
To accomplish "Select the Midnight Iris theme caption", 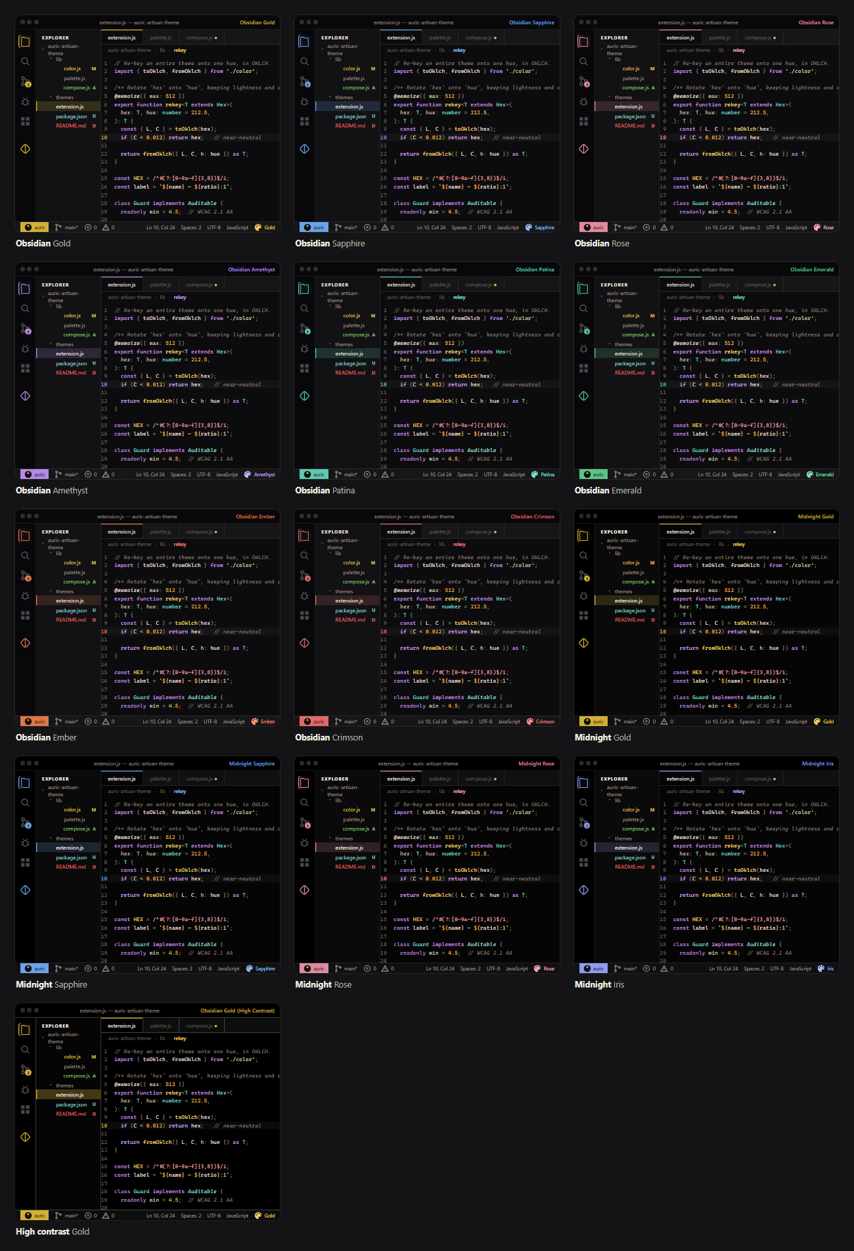I will click(599, 984).
